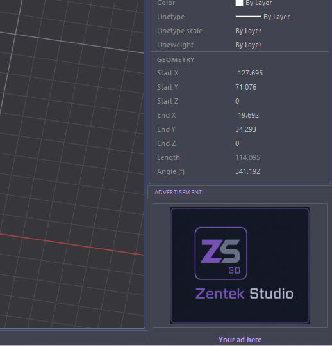Image resolution: width=332 pixels, height=346 pixels.
Task: Click the Length value 114.095
Action: 248,157
